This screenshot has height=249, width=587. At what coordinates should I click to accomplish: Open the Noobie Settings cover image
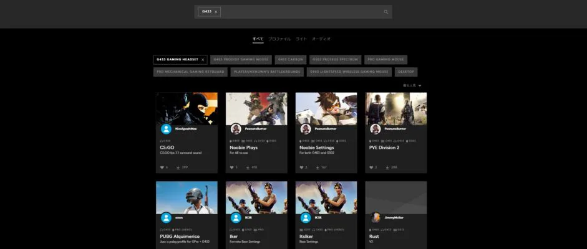tap(326, 109)
